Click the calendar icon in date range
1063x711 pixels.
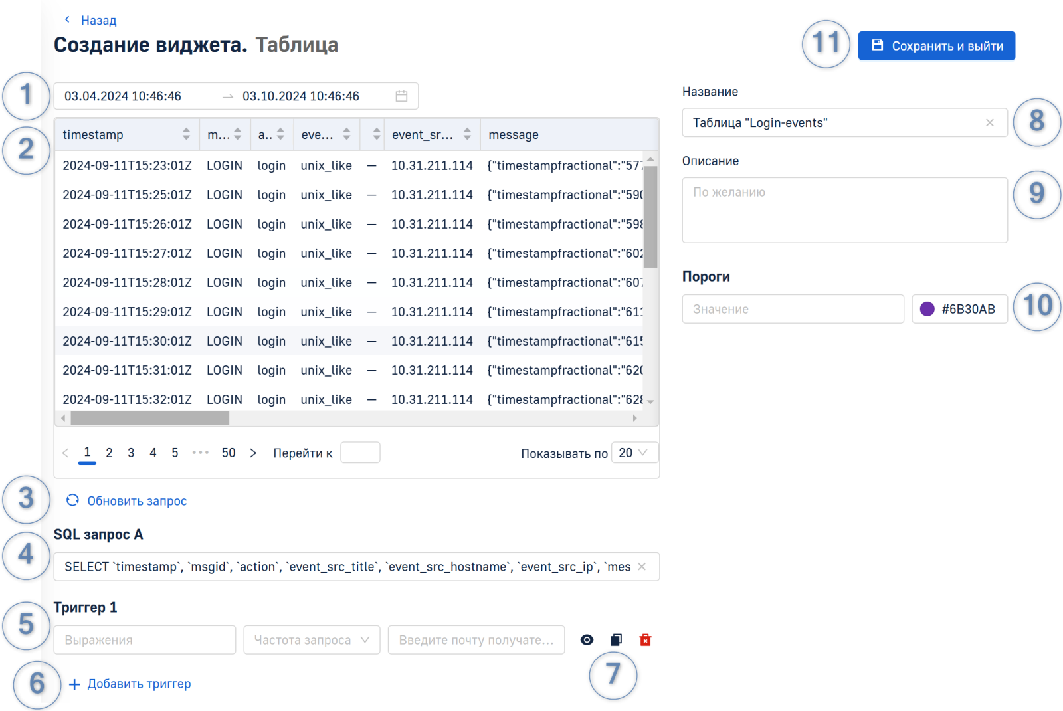pos(401,96)
